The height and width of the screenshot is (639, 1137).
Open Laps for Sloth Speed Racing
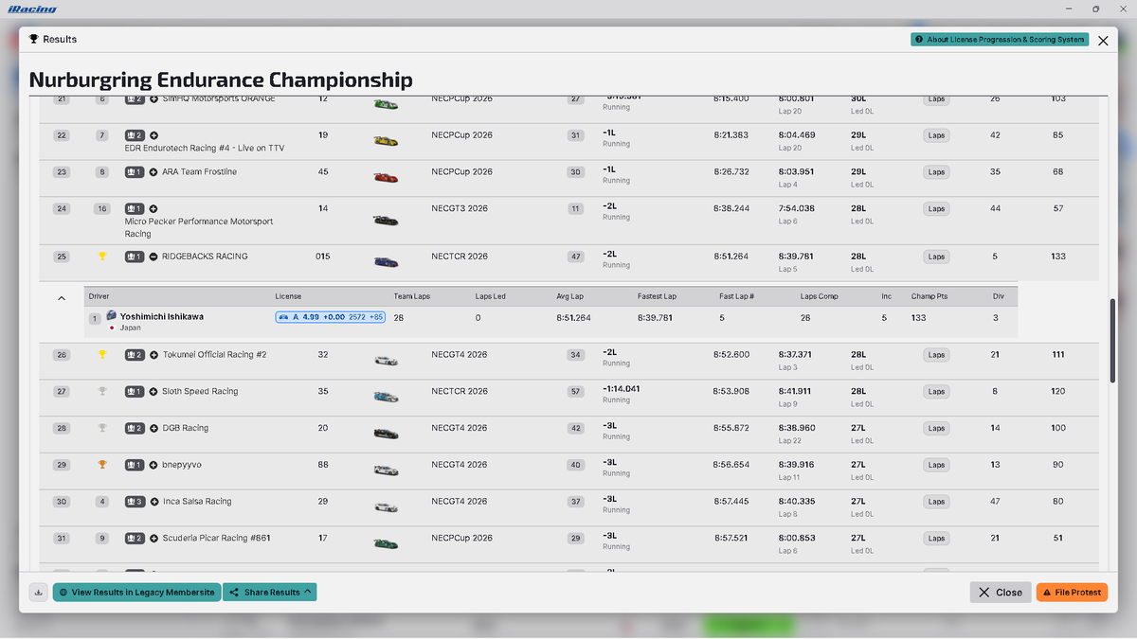coord(936,392)
